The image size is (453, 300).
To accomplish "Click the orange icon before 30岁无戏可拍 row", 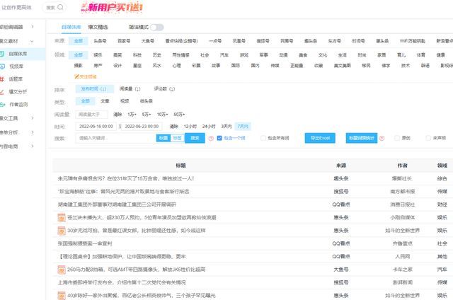I will pos(62,231).
